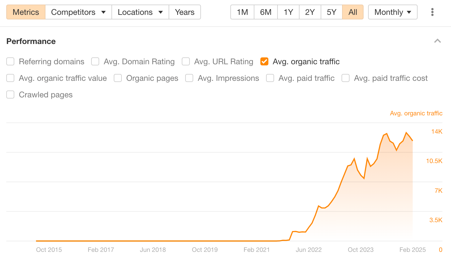Click the 10.5K y-axis label
Viewport: 451px width, 261px height.
click(434, 161)
